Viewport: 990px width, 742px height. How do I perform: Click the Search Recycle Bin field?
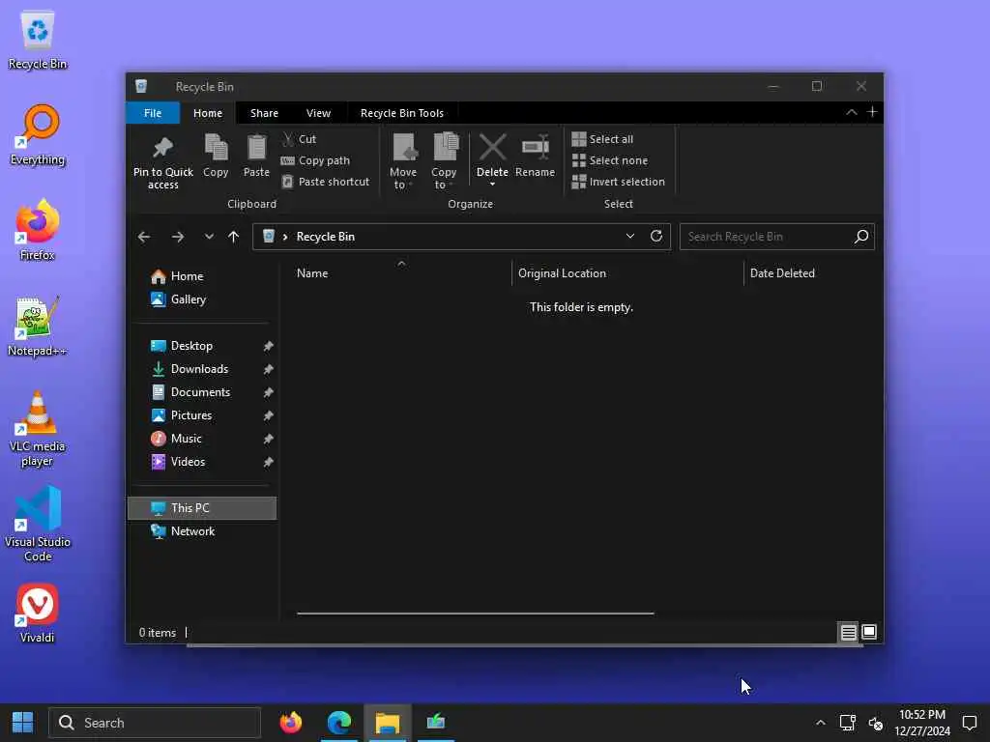pyautogui.click(x=776, y=237)
